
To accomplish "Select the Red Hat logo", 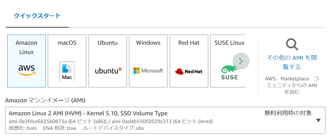I will pos(189,71).
